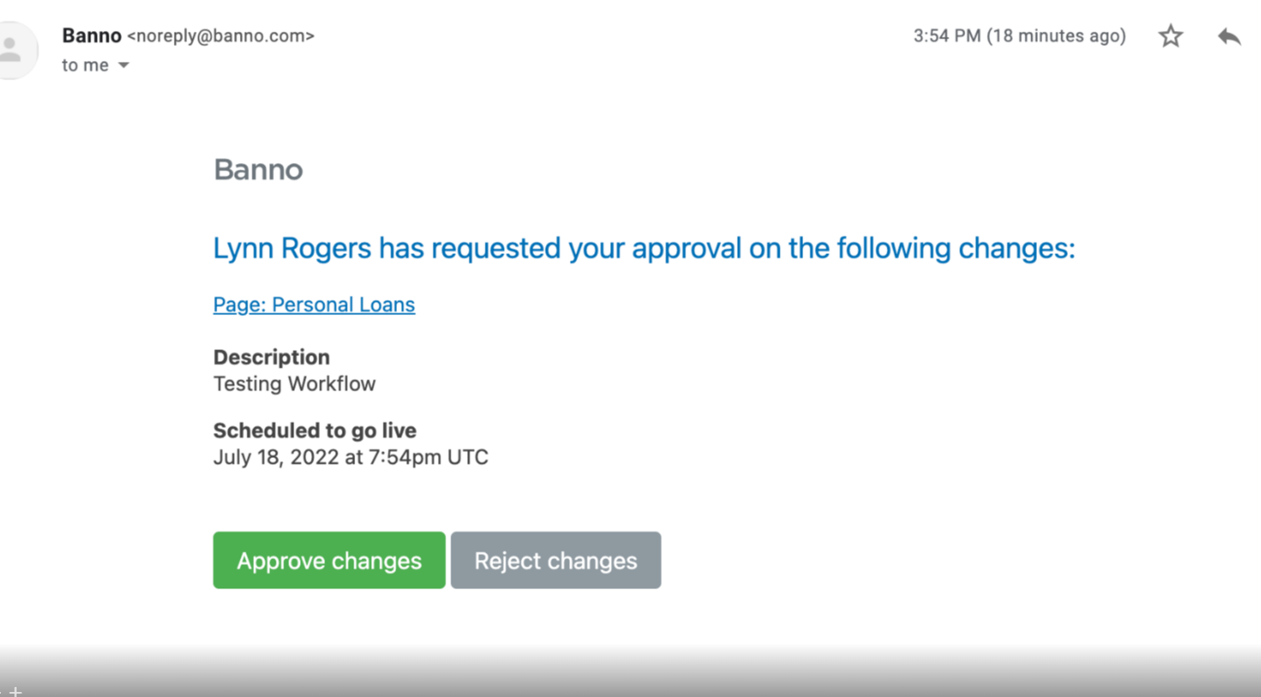Click the reply arrow icon

(1228, 36)
